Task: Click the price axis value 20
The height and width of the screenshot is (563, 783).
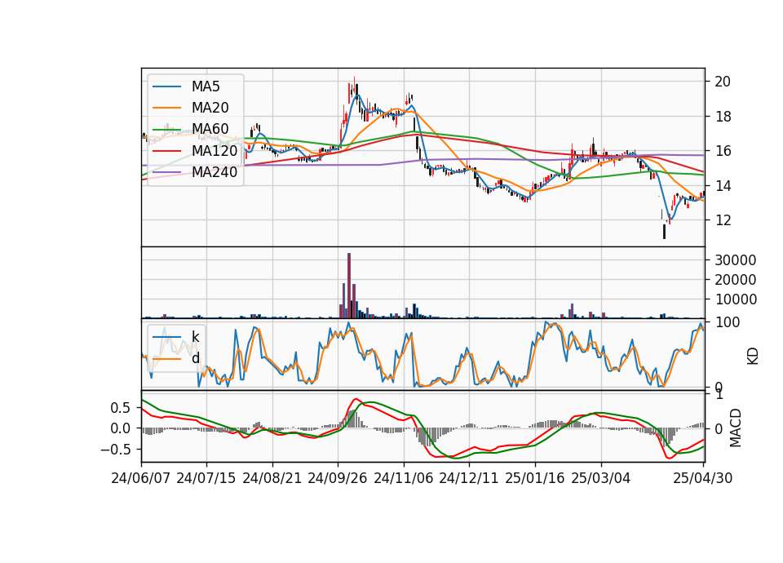Action: [723, 82]
